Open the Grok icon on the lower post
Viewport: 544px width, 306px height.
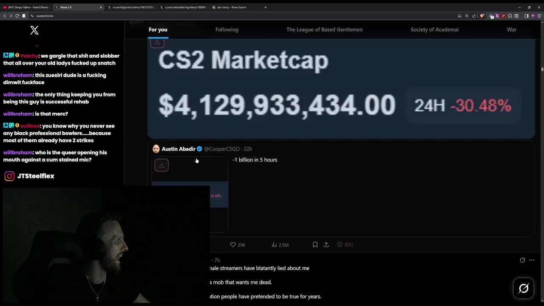tap(522, 260)
